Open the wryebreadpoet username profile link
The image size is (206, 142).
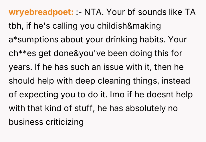[41, 13]
